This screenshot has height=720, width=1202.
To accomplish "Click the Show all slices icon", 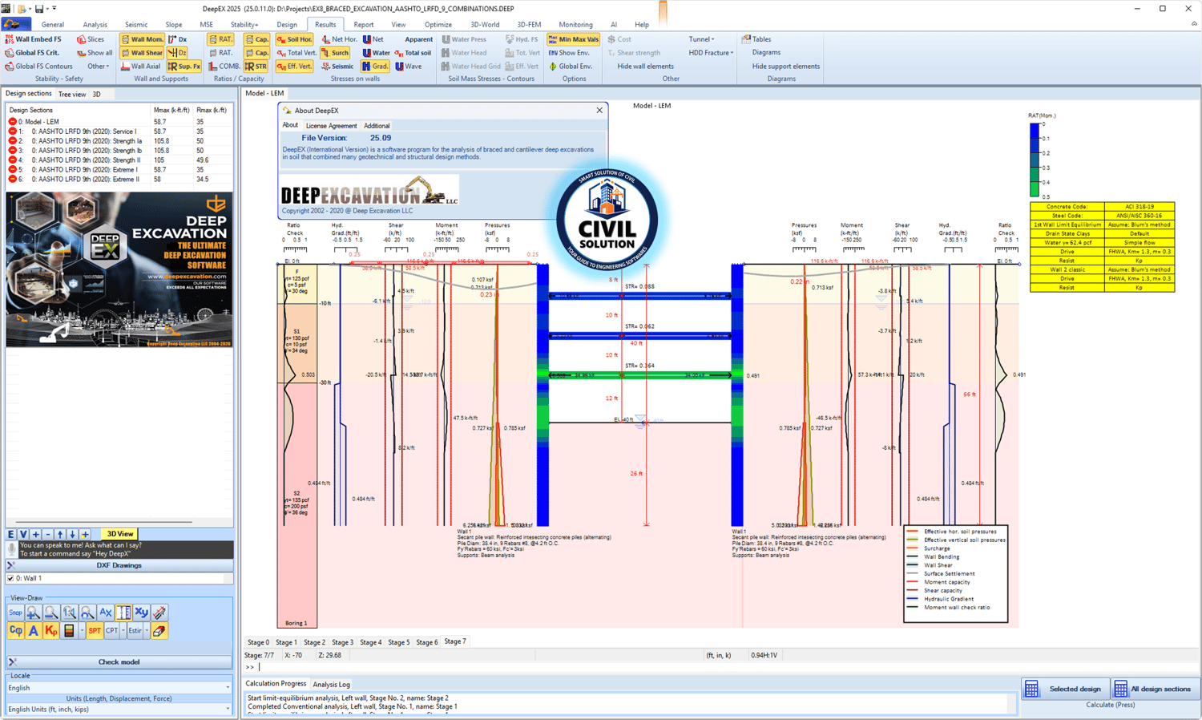I will pyautogui.click(x=81, y=53).
